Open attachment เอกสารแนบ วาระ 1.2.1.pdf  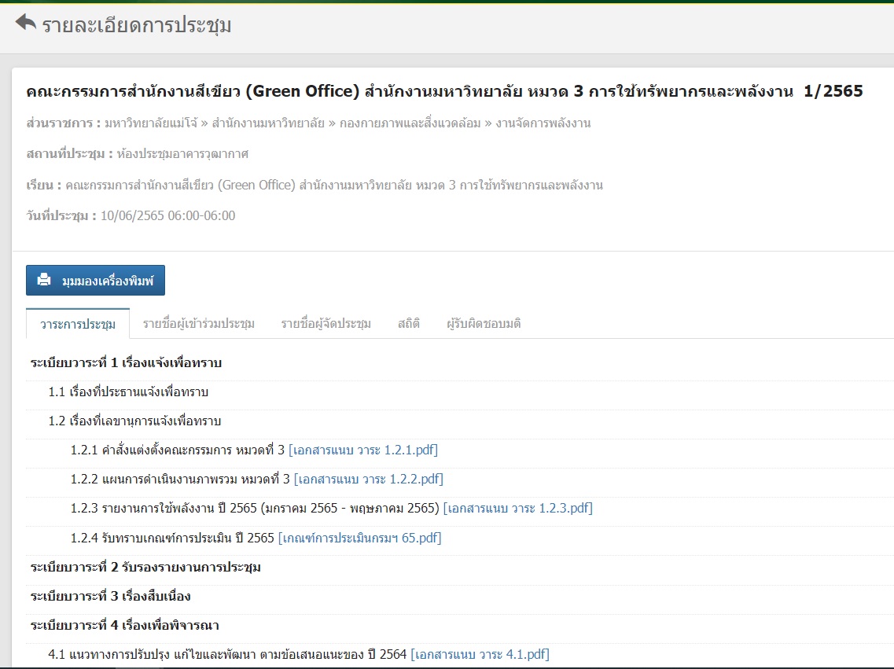pyautogui.click(x=362, y=450)
